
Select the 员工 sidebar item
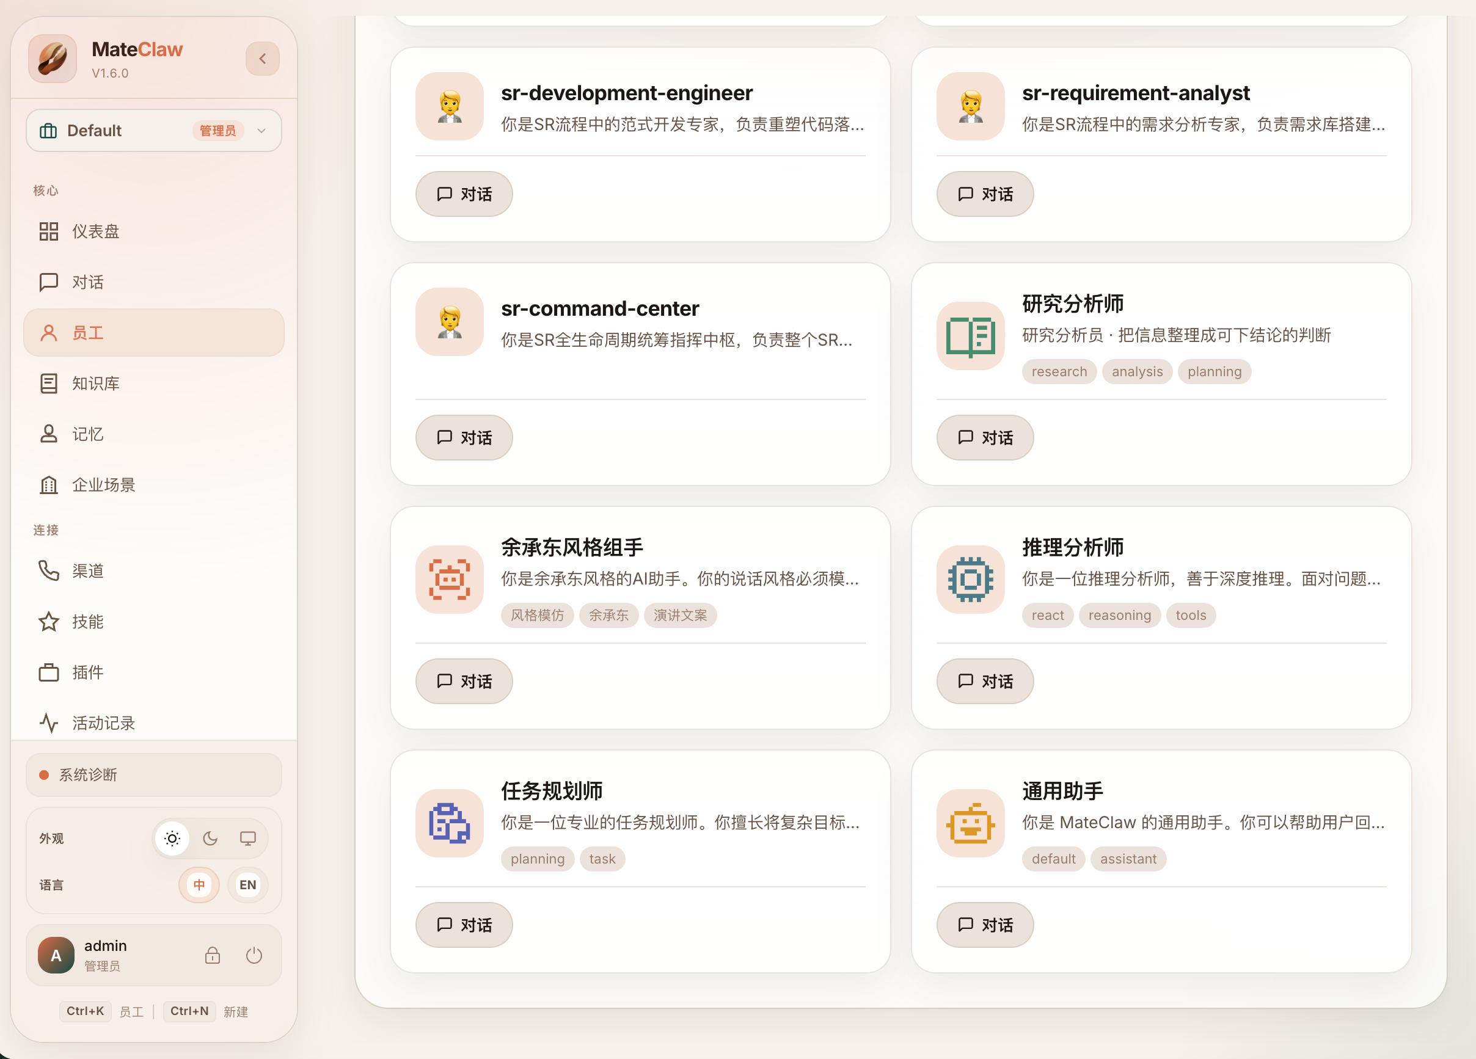153,333
